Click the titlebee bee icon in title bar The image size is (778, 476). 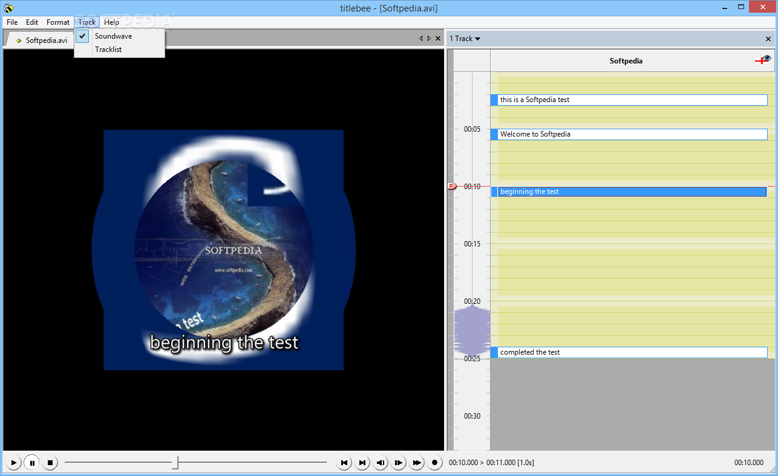(x=8, y=8)
